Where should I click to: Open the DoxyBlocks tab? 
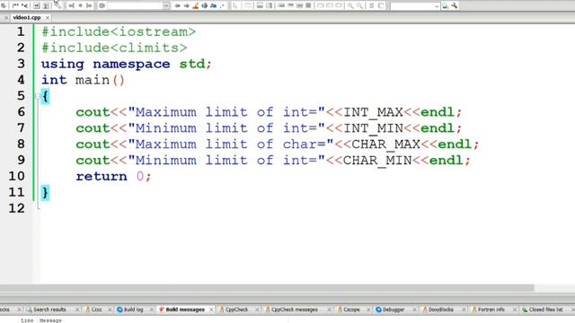[440, 310]
